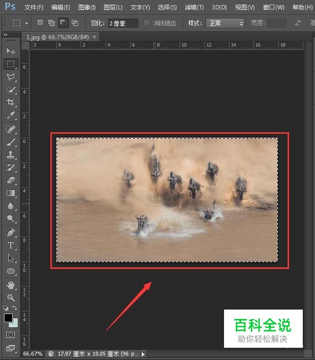The width and height of the screenshot is (315, 360).
Task: Choose Add to selection mode
Action: (51, 23)
